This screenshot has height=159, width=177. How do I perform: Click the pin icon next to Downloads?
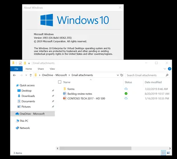point(53,96)
